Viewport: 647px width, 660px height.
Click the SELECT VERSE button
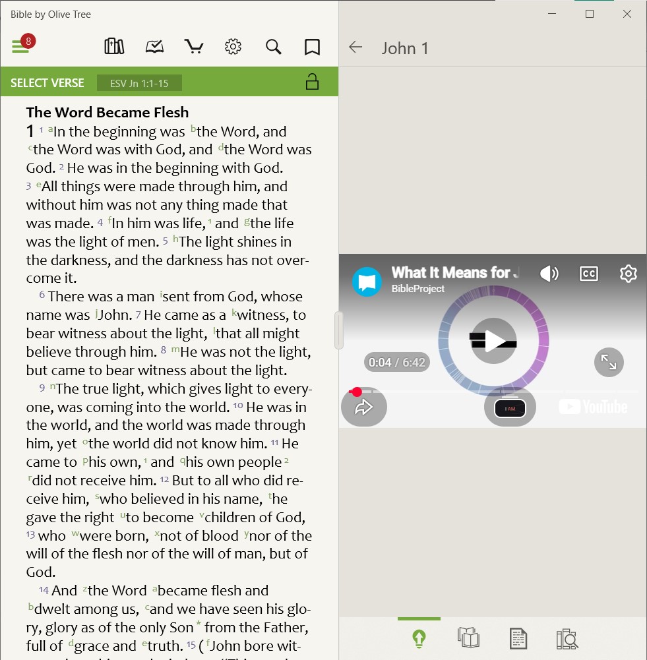tap(47, 83)
